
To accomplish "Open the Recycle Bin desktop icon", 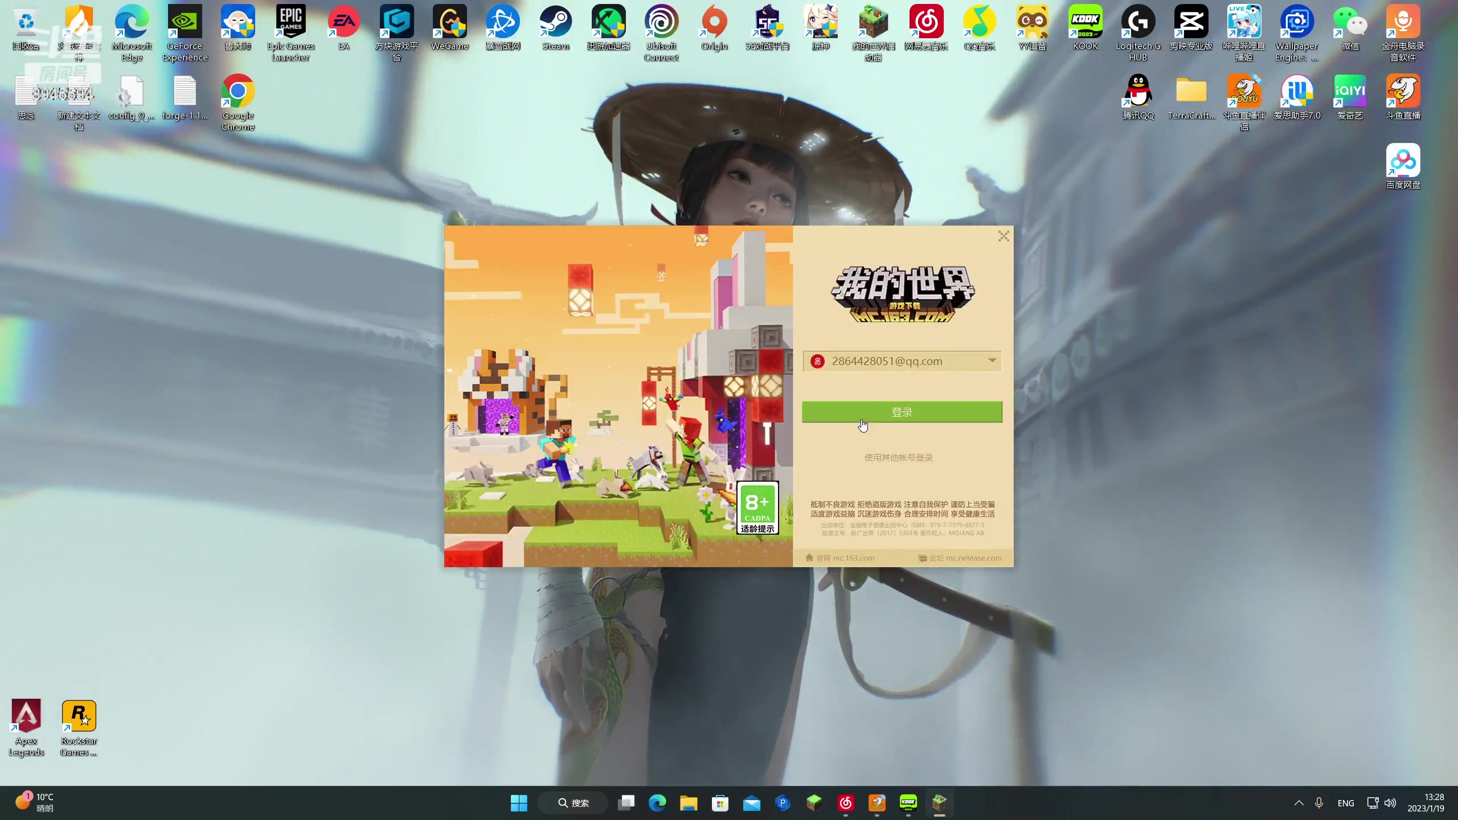I will pyautogui.click(x=26, y=28).
